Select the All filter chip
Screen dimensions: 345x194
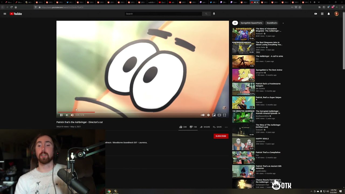pos(235,23)
